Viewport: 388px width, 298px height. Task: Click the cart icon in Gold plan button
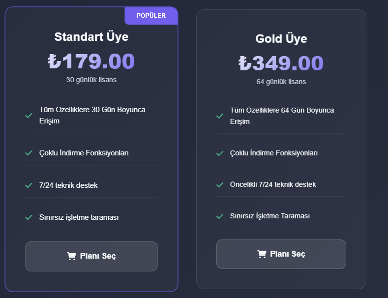tap(262, 254)
